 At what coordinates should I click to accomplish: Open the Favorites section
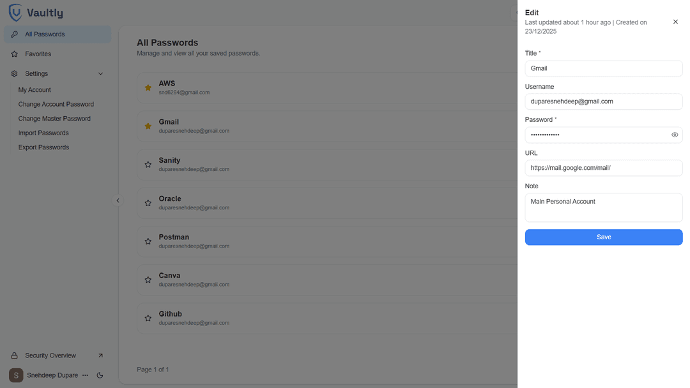coord(38,54)
